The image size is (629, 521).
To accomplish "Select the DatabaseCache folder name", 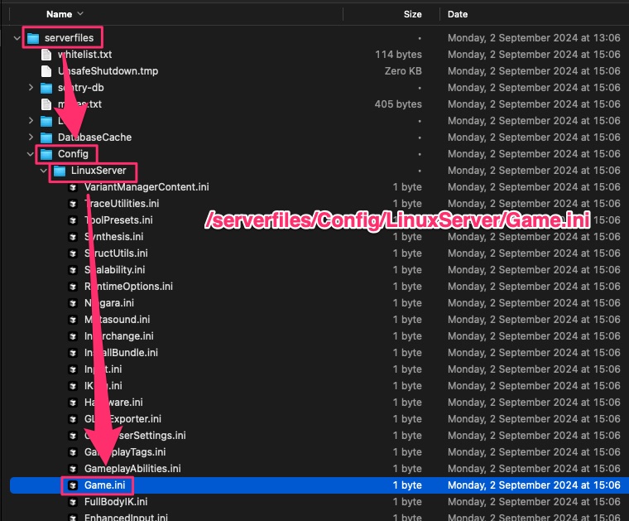I will click(x=94, y=137).
